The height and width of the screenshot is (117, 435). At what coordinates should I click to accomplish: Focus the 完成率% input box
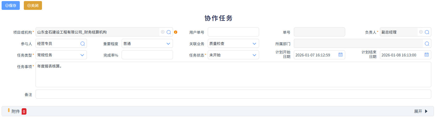[x=147, y=55]
